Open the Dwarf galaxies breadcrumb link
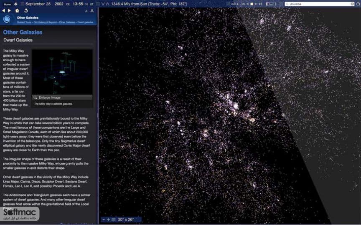This screenshot has height=225, width=361. point(85,22)
